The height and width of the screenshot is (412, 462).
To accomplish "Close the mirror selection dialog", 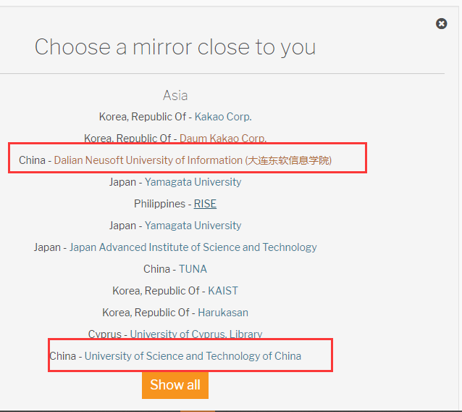I will tap(441, 24).
